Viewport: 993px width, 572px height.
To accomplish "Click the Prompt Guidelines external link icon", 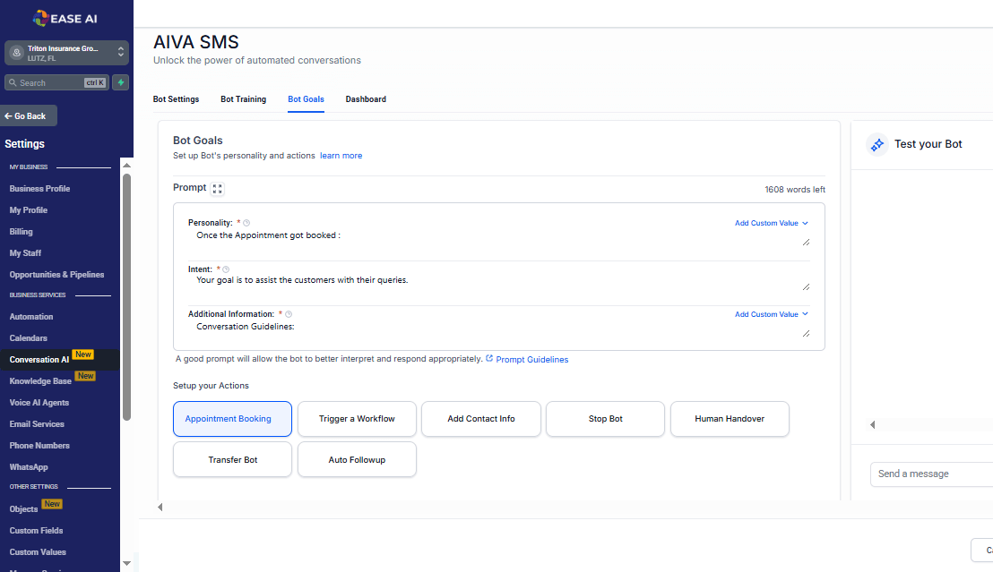I will coord(489,358).
